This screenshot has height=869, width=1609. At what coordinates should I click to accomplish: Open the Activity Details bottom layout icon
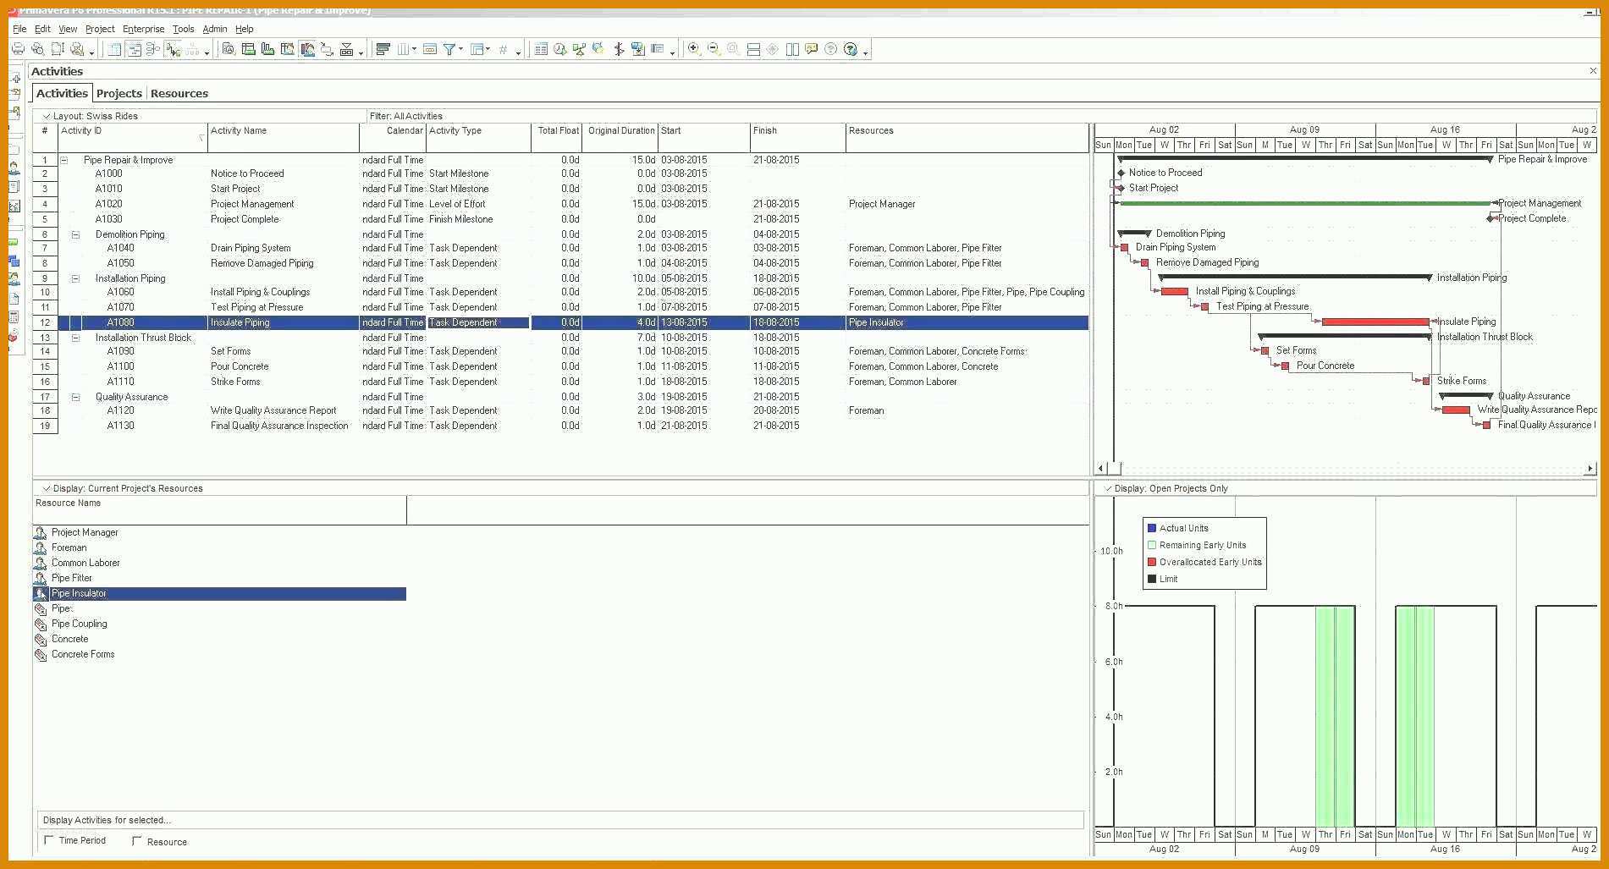[x=229, y=49]
